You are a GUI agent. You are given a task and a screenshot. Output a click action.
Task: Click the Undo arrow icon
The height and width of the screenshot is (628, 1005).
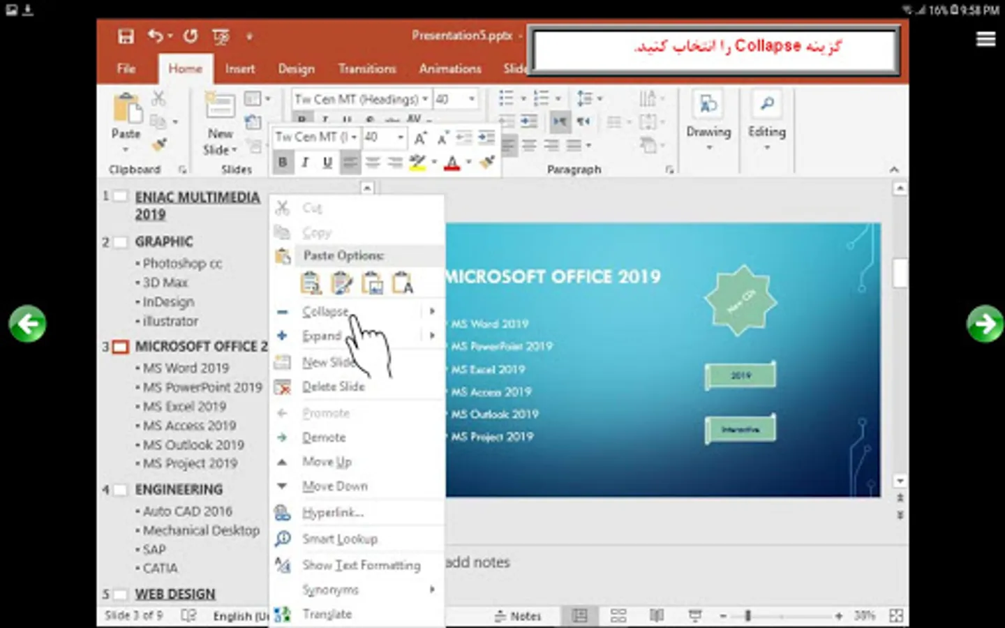(x=156, y=36)
